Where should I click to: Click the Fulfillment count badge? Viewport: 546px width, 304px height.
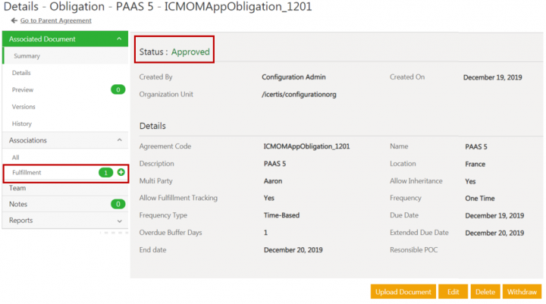(x=107, y=173)
